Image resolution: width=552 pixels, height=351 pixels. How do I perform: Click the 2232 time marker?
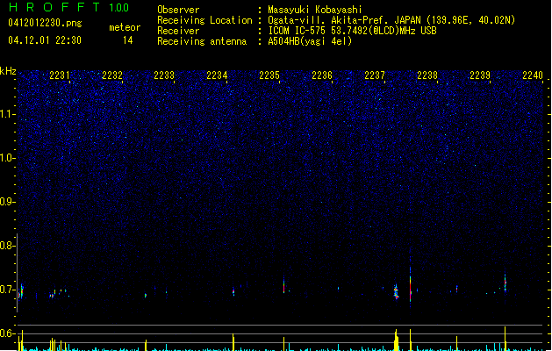coord(112,75)
